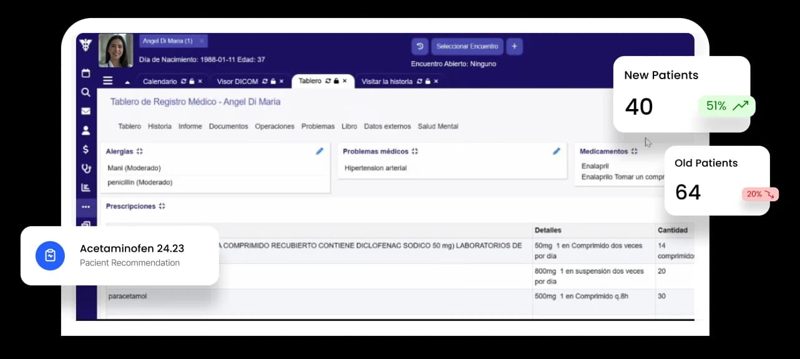
Task: Refresh the Tablero tab via its reload icon
Action: pyautogui.click(x=327, y=81)
